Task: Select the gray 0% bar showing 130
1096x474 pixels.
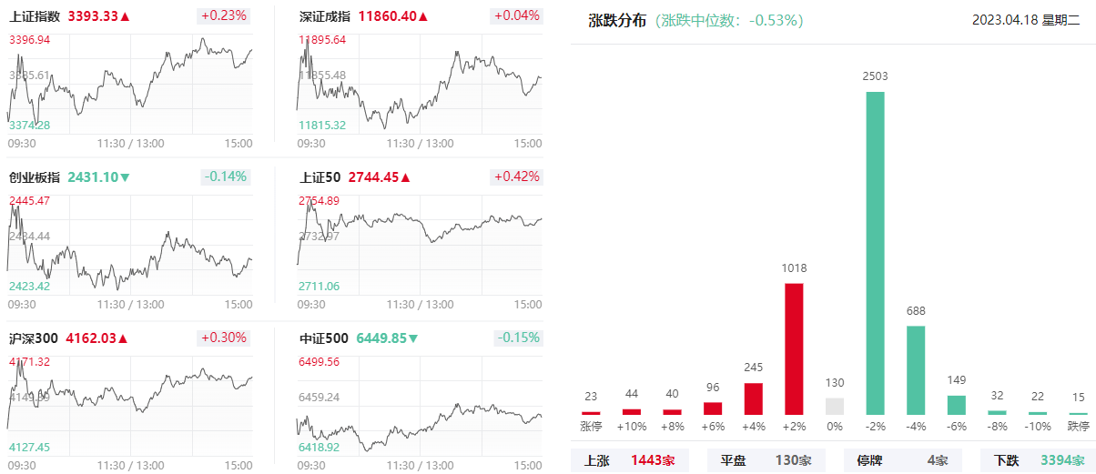Action: 835,407
